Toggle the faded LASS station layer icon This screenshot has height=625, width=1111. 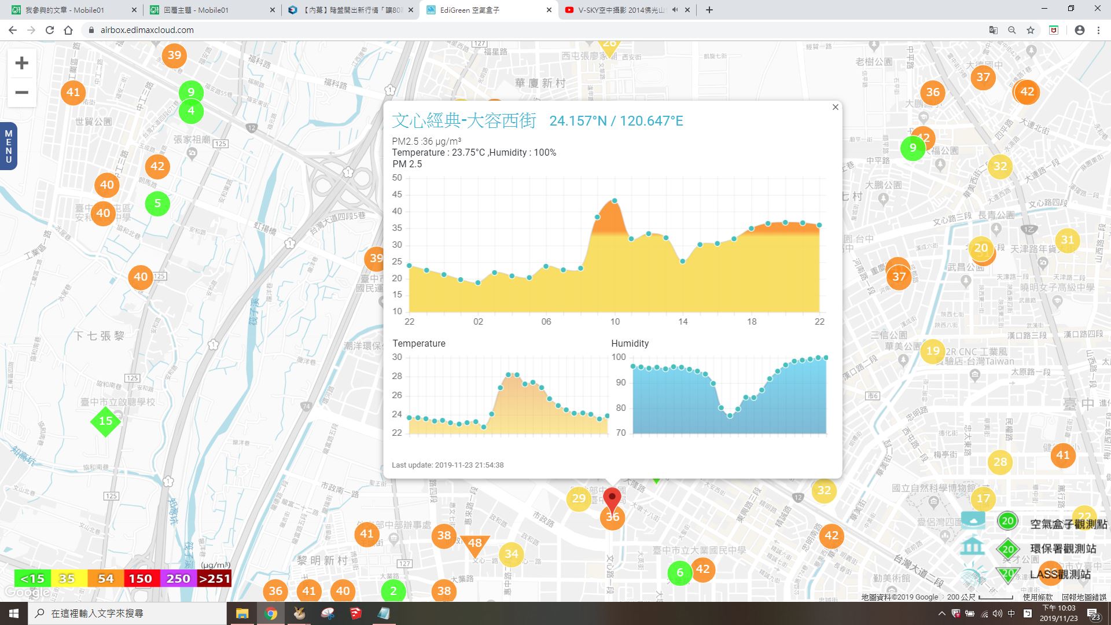click(x=973, y=573)
